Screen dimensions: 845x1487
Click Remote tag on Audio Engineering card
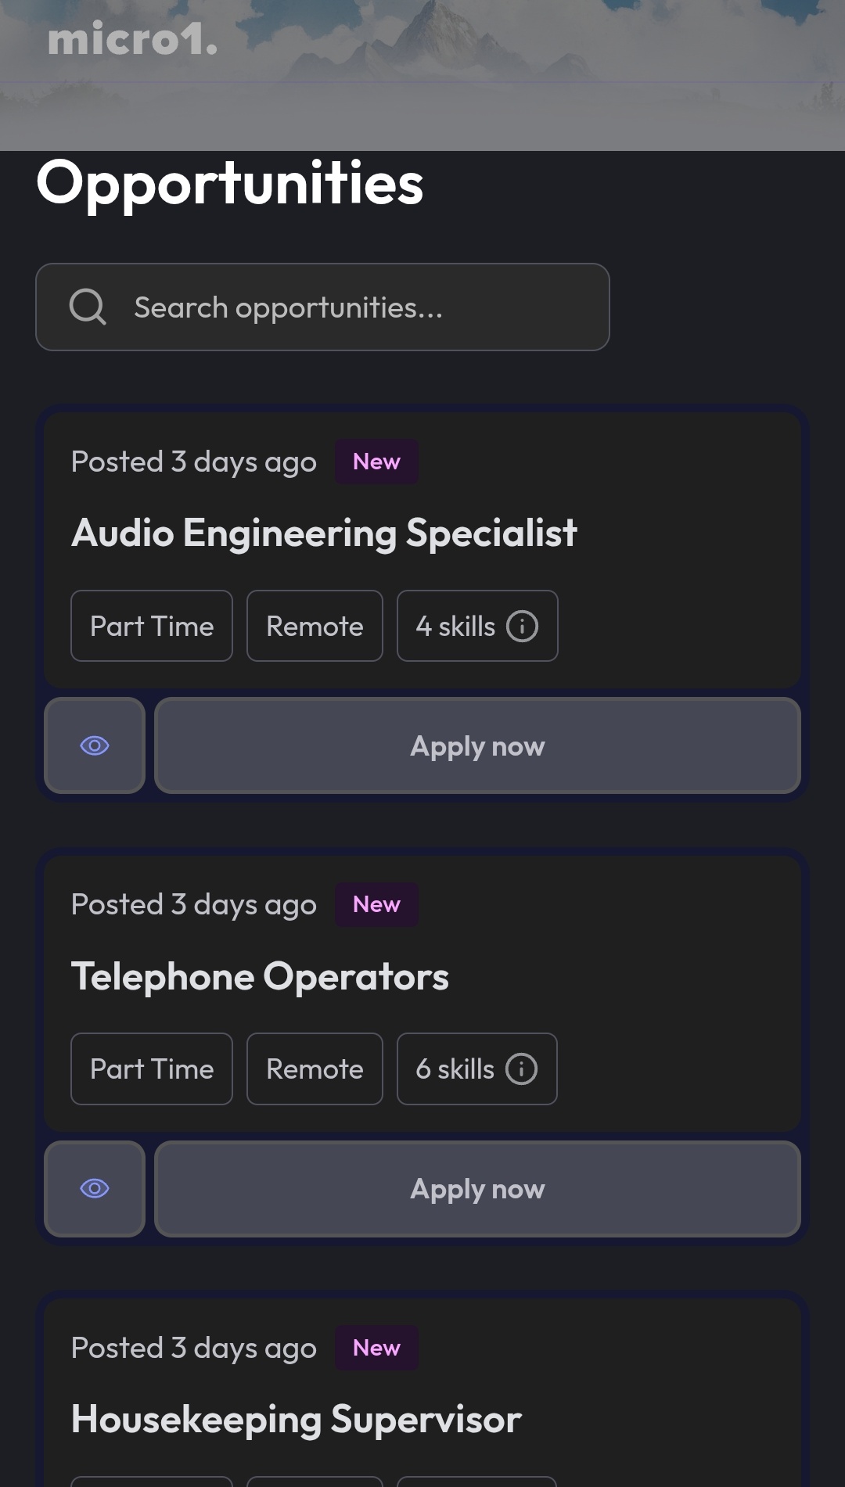[x=315, y=626]
